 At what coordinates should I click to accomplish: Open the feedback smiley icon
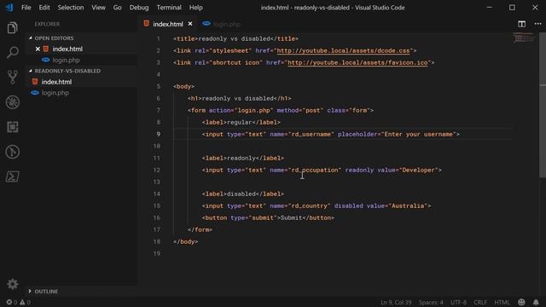point(521,302)
